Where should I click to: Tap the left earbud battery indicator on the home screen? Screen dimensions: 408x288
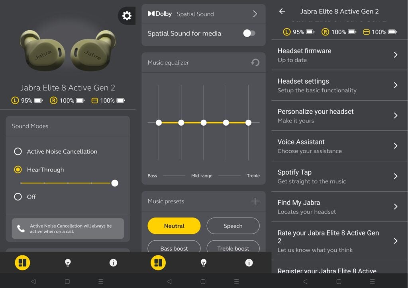click(27, 101)
